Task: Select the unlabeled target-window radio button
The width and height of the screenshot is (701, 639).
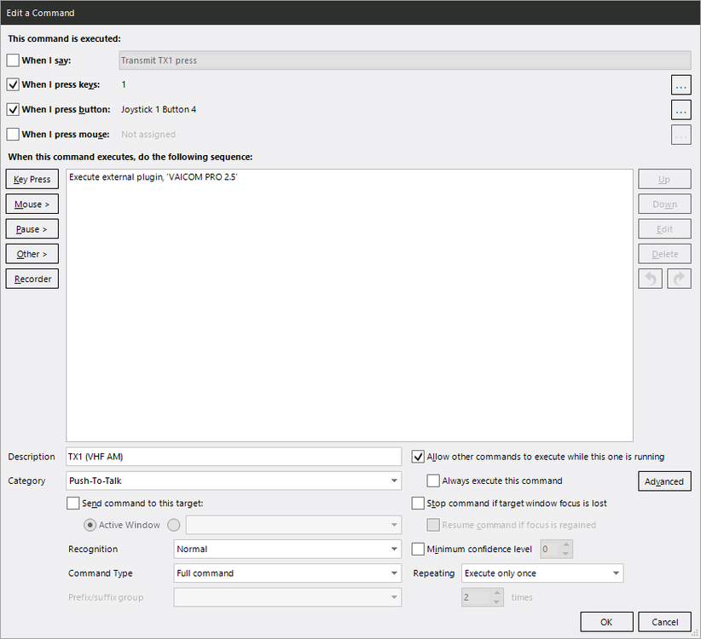Action: pyautogui.click(x=173, y=525)
